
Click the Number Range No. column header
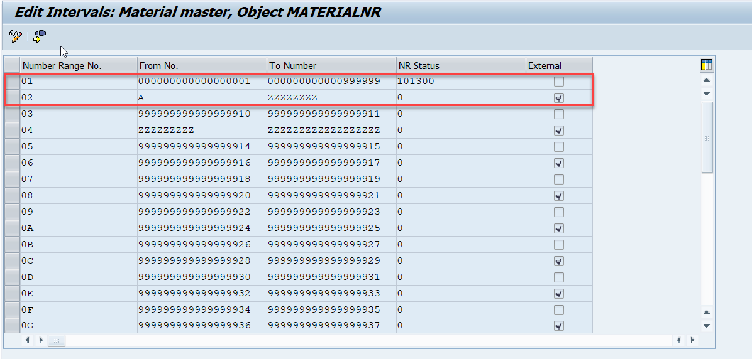[x=79, y=65]
